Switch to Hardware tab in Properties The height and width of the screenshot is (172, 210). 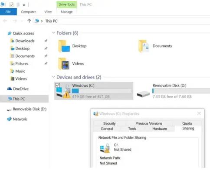tap(160, 129)
